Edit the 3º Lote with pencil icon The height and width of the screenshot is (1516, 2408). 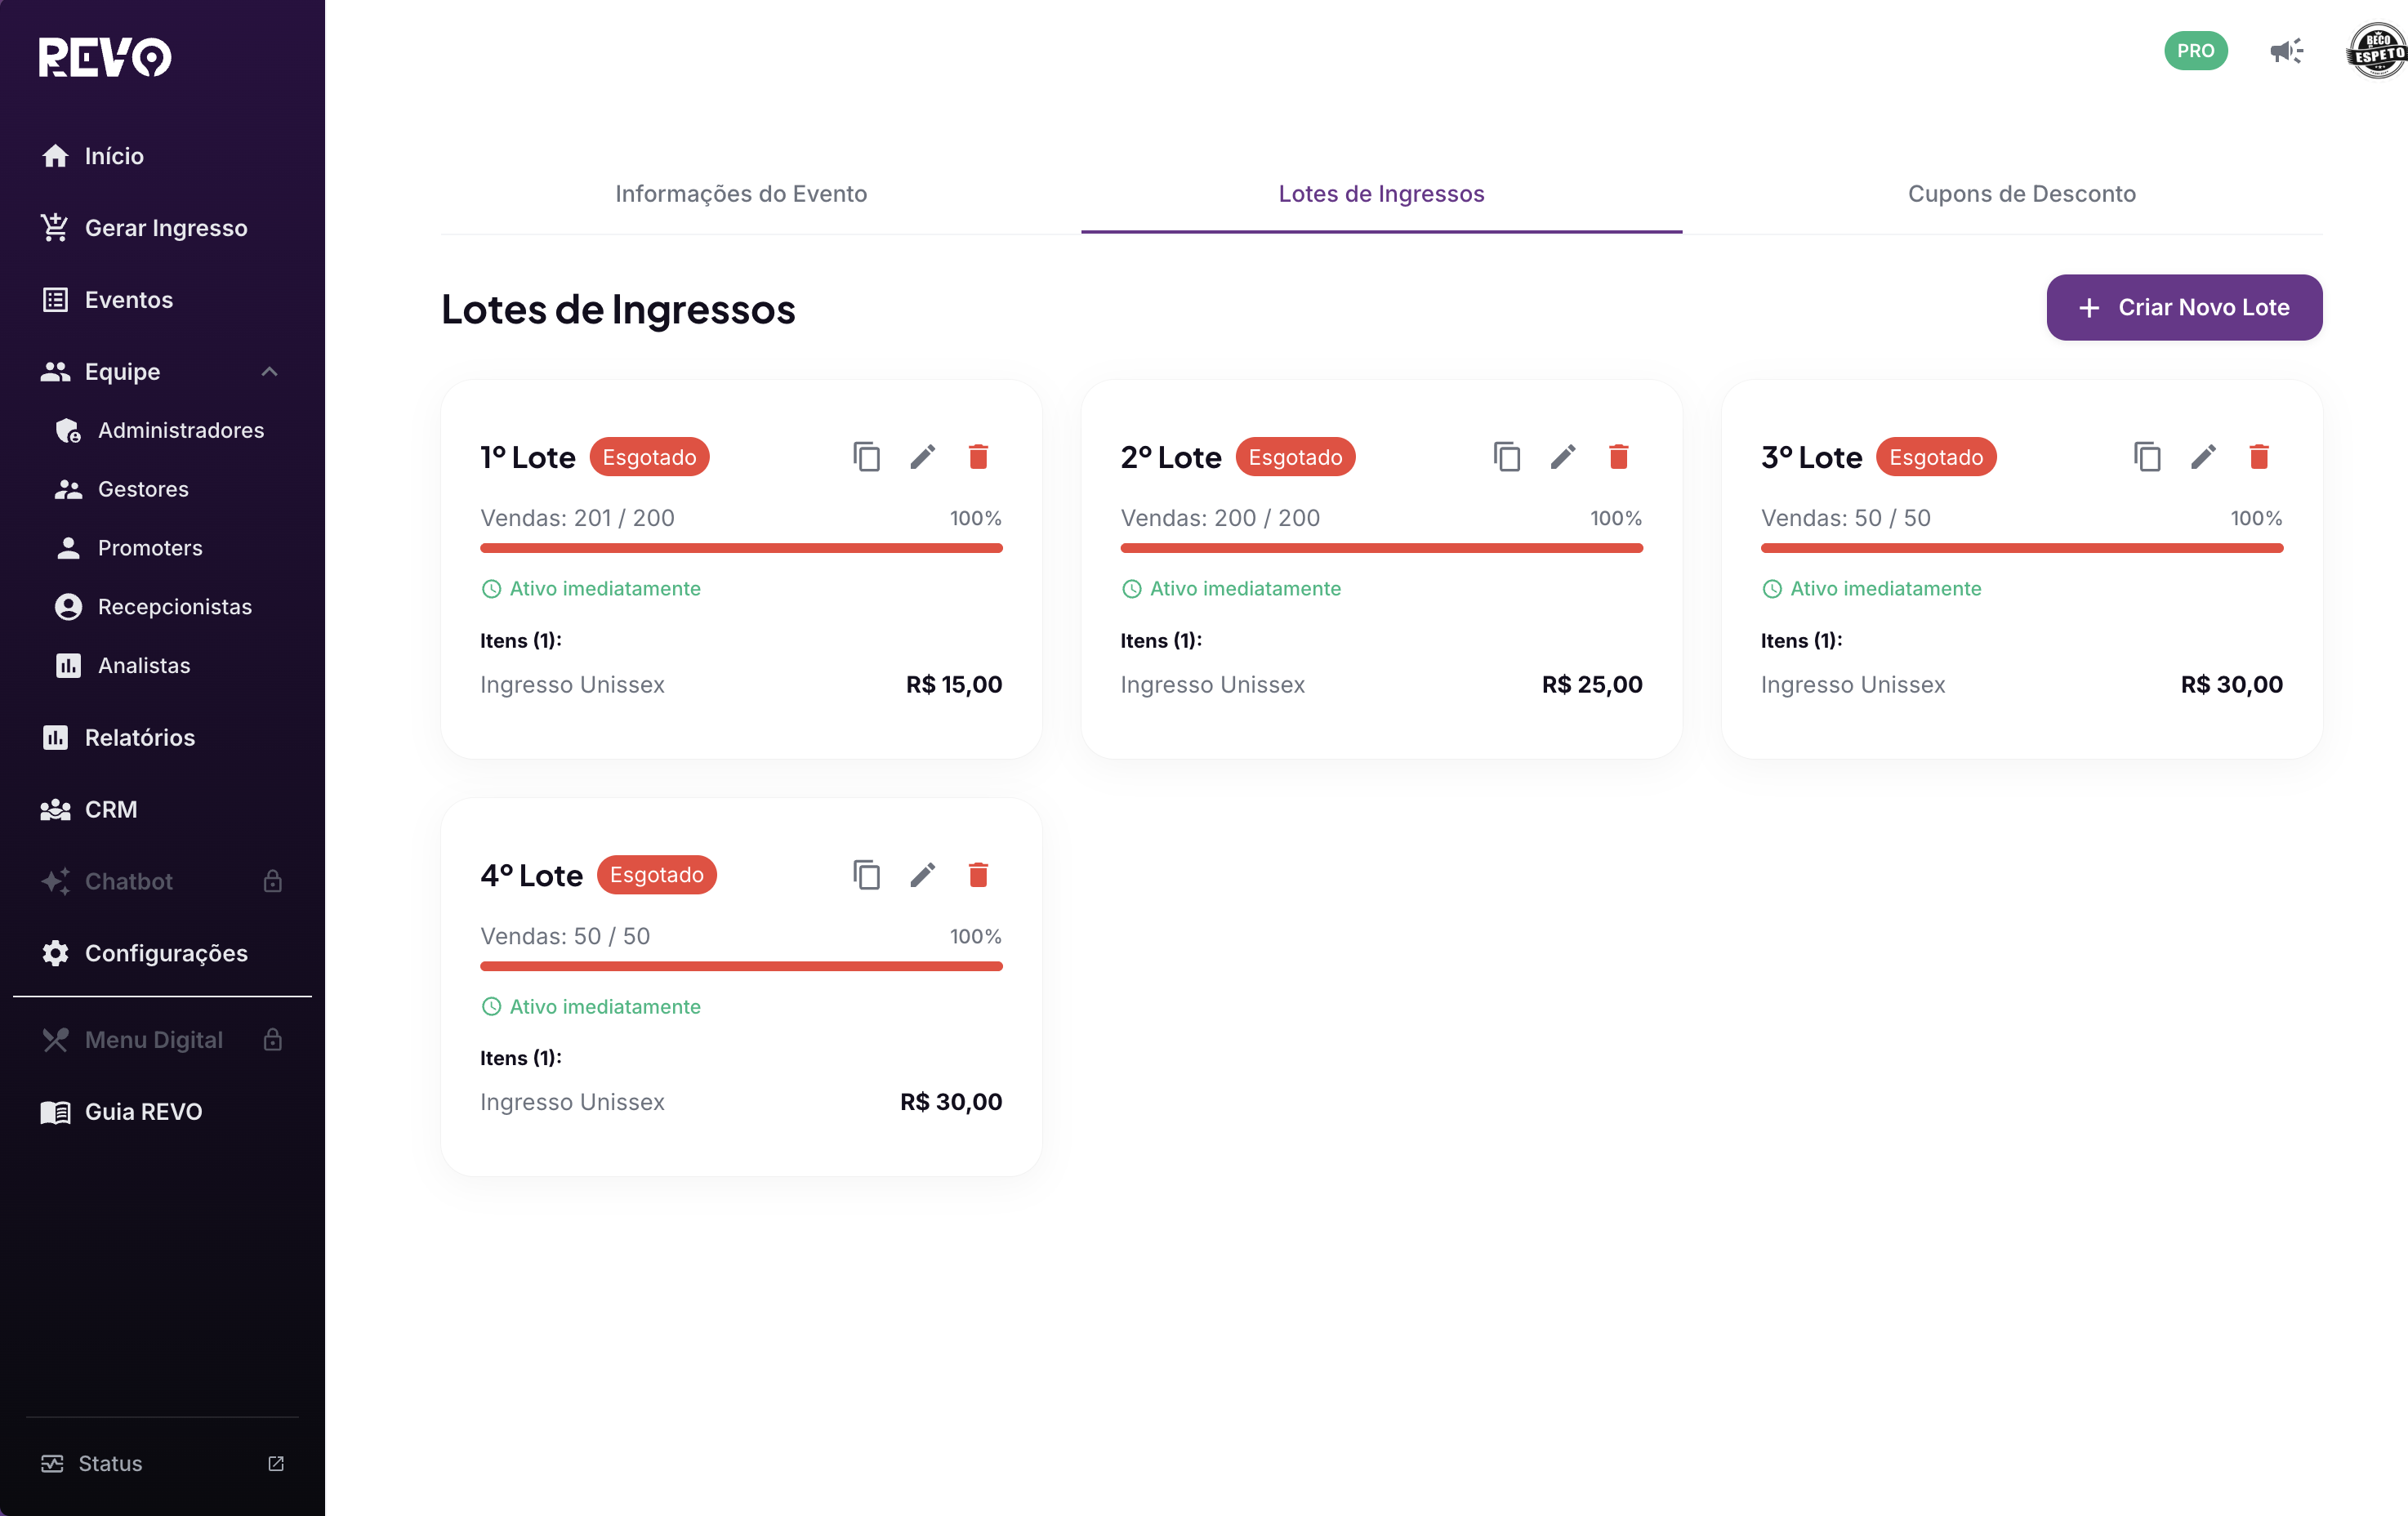click(x=2203, y=457)
